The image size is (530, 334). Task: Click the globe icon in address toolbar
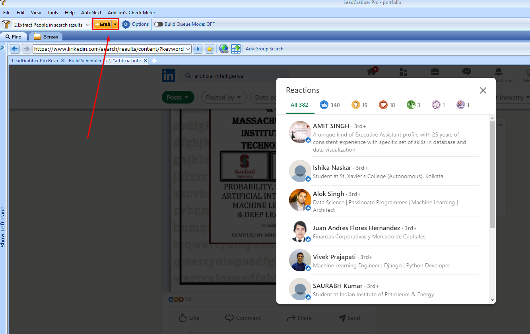click(x=224, y=49)
